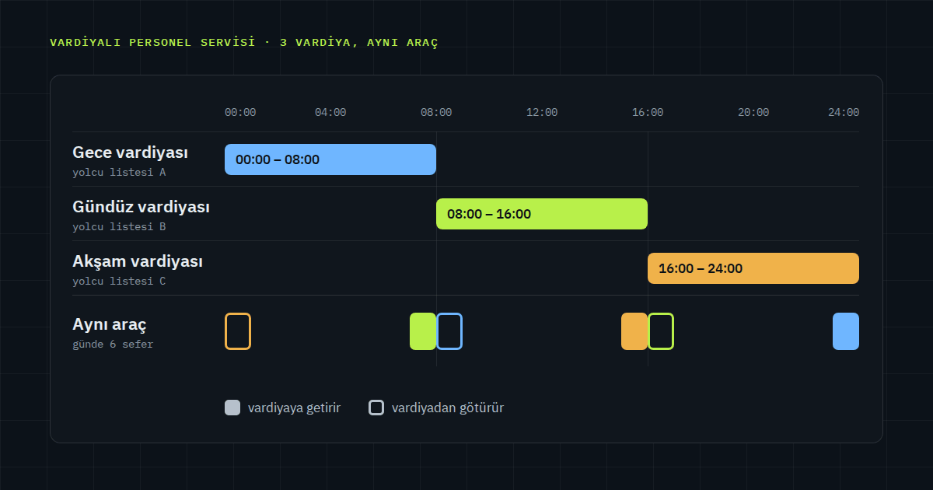Image resolution: width=933 pixels, height=490 pixels.
Task: Click the orange outlined trip marker at 00:00
Action: [x=238, y=331]
